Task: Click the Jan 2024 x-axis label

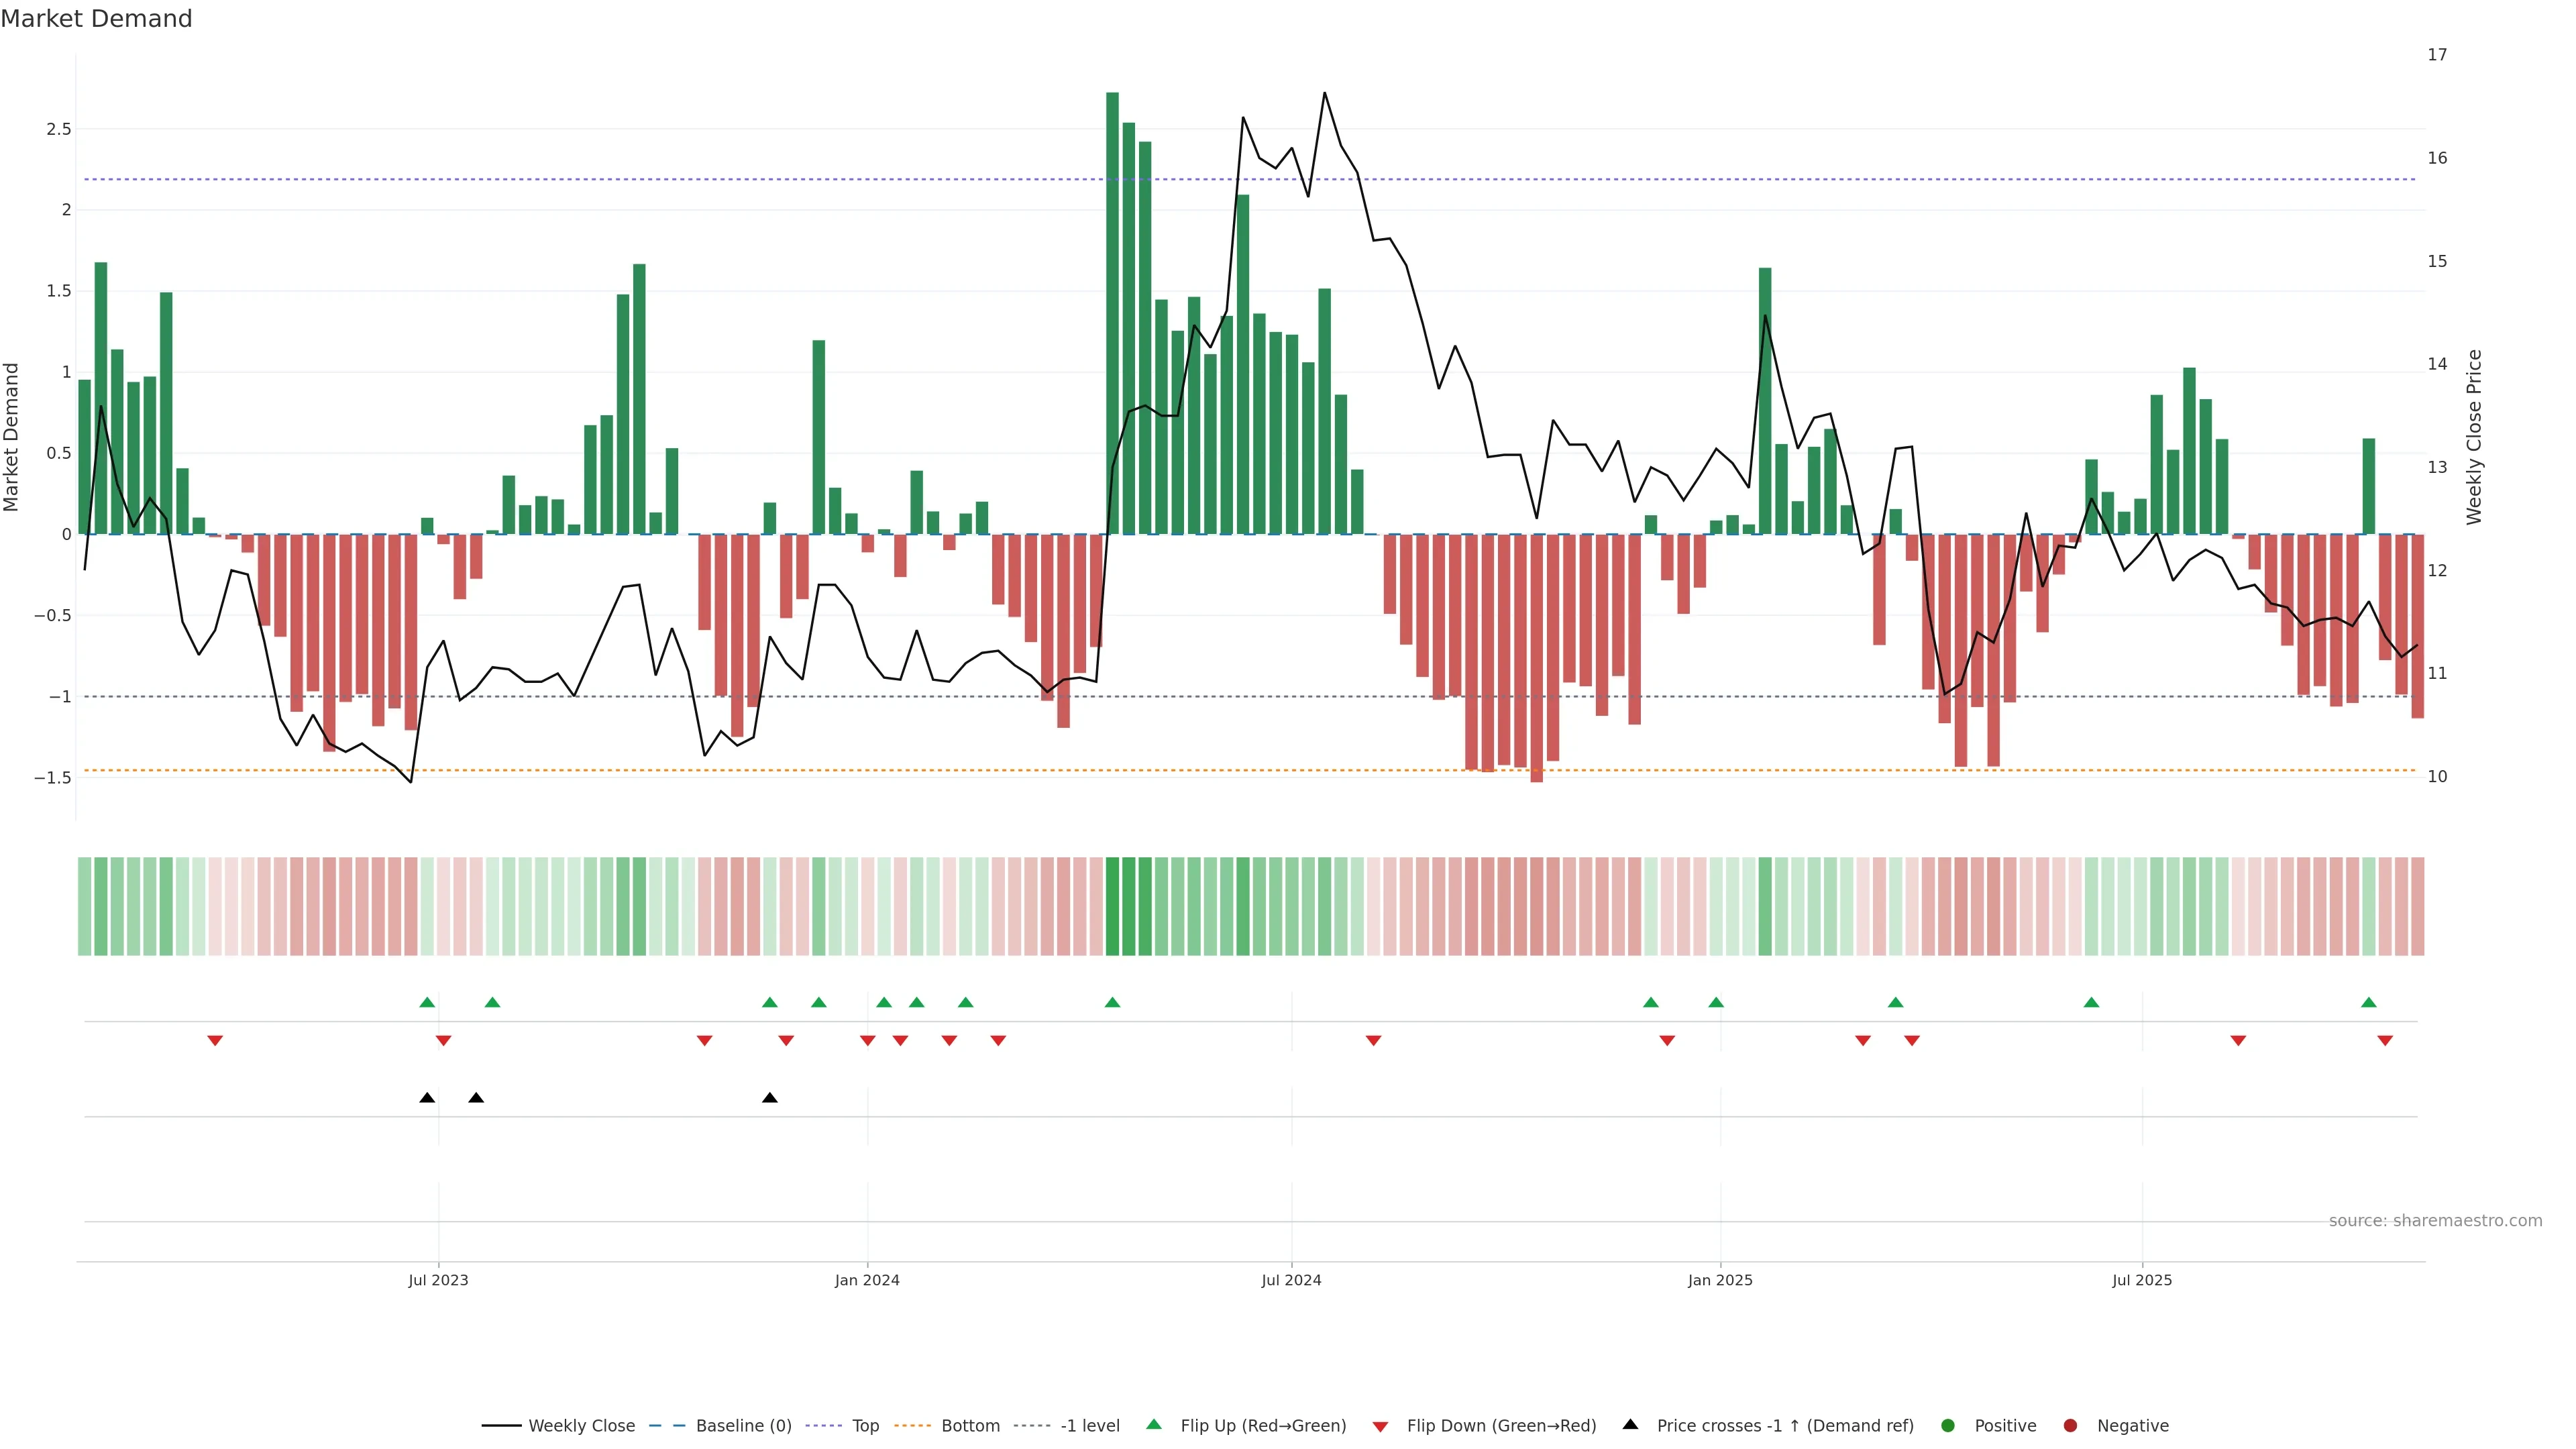Action: coord(867,1280)
